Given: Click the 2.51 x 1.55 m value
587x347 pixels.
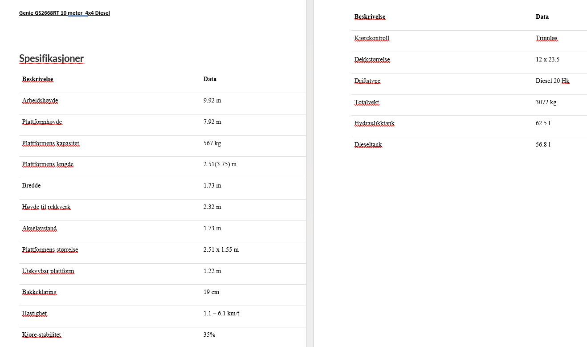Looking at the screenshot, I should (221, 250).
